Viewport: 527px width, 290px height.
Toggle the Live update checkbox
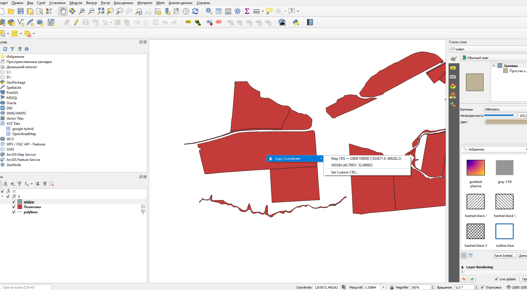pos(496,279)
